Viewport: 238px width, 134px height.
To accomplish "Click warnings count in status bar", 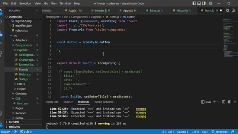I will 29,132.
